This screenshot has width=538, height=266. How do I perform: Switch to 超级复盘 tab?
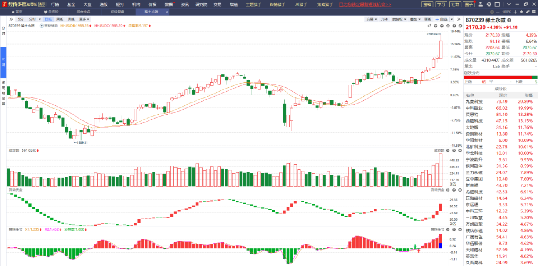(117, 12)
